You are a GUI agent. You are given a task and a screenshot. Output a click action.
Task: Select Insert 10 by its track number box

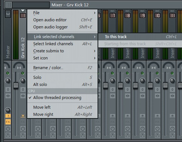click(x=158, y=15)
